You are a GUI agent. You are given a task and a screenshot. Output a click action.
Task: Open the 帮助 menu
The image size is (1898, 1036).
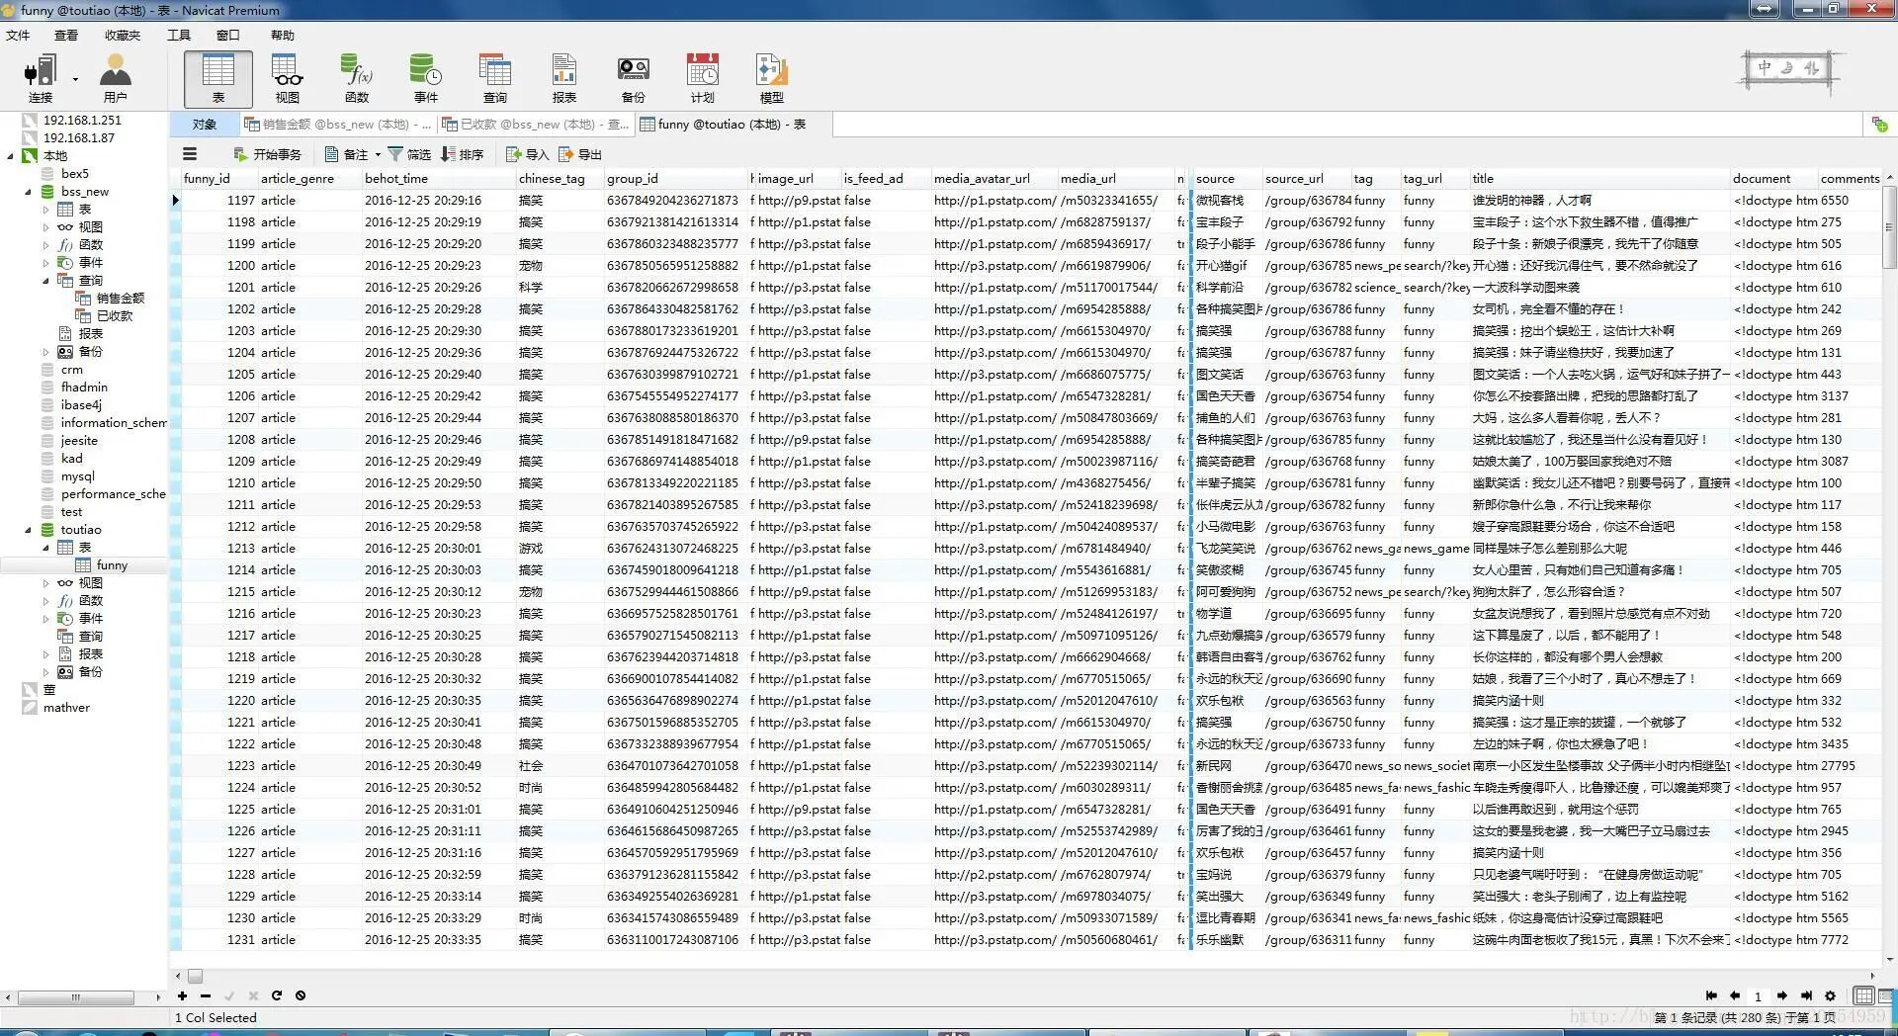283,35
